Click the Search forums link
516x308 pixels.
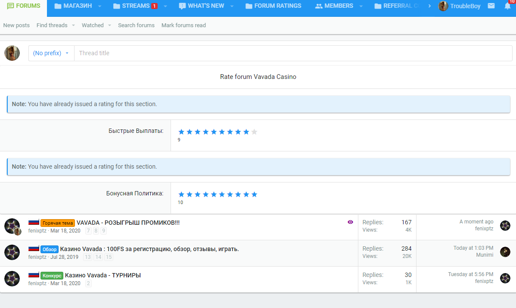pyautogui.click(x=136, y=25)
